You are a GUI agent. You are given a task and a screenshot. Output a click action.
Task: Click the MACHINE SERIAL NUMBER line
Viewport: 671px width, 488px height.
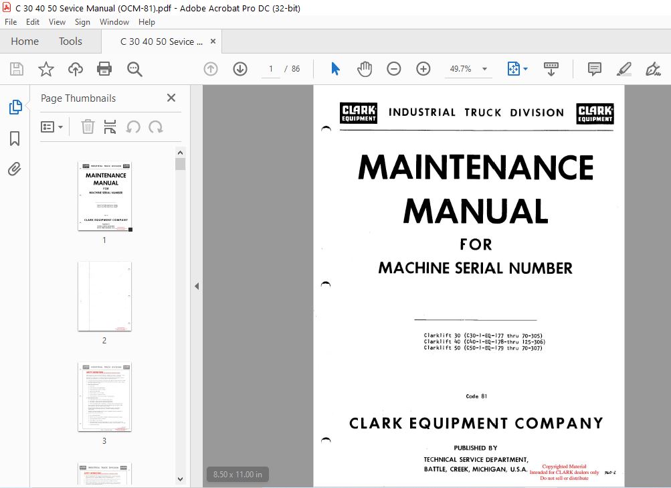pyautogui.click(x=476, y=268)
